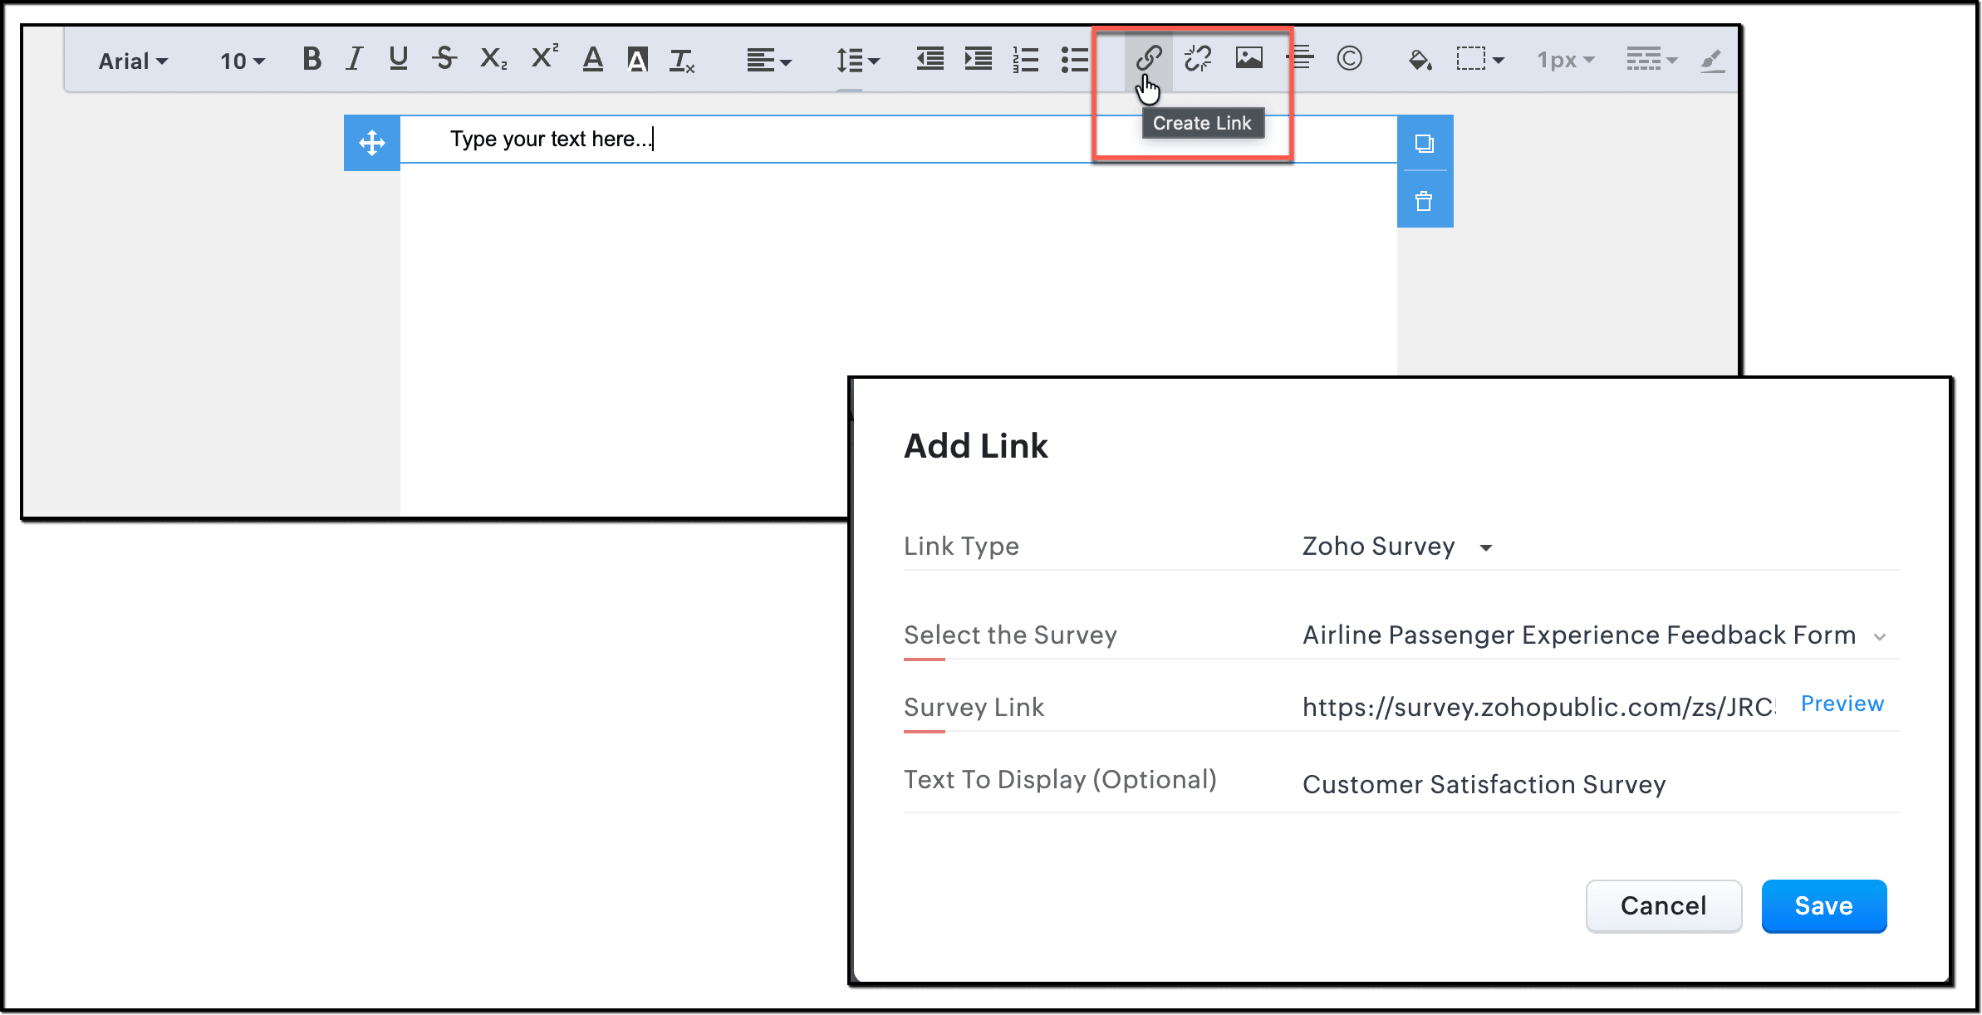Click the Preview survey link
1982x1015 pixels.
coord(1842,704)
